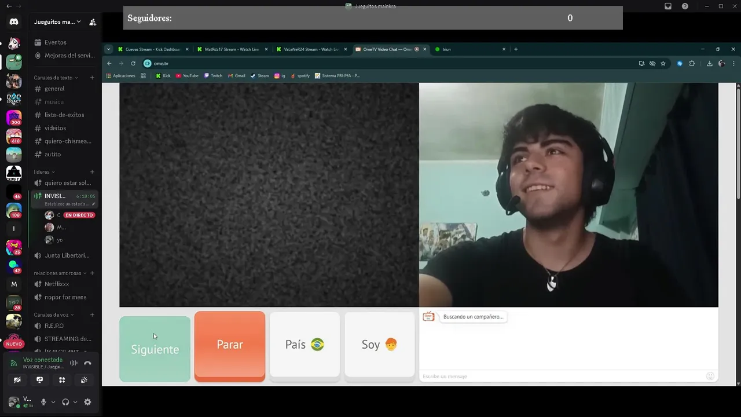741x417 pixels.
Task: Open the invite people icon in Discord header
Action: point(93,22)
